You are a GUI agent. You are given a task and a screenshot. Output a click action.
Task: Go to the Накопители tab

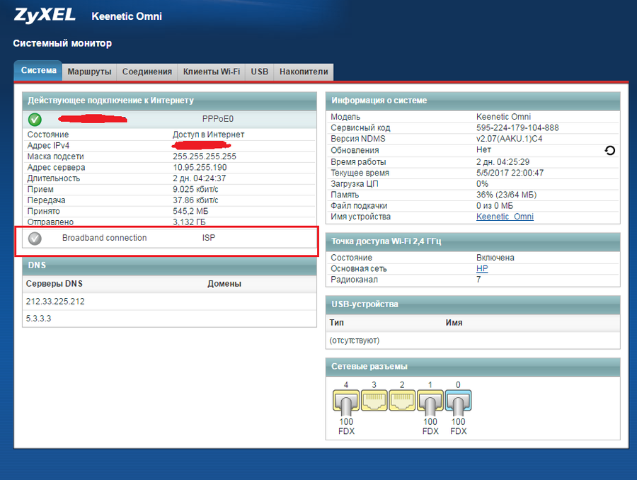click(304, 72)
